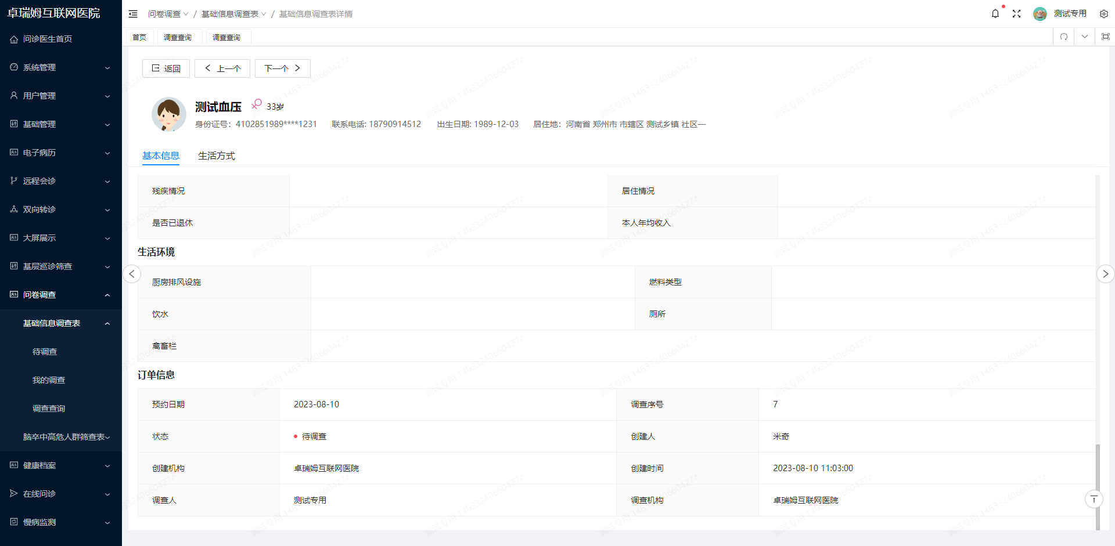Collapse 基础信息调查表 submenu
Image resolution: width=1115 pixels, height=546 pixels.
[x=61, y=323]
